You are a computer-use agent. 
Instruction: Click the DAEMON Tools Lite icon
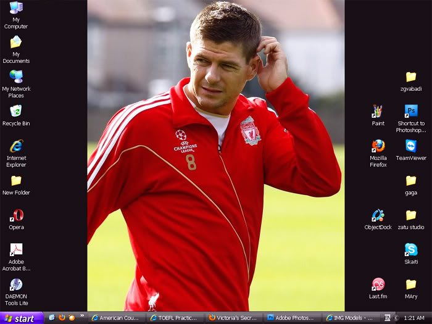16,285
